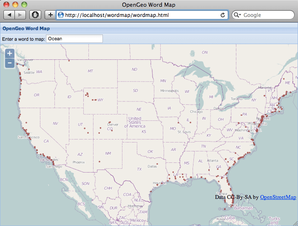Reload the page with the refresh icon
The image size is (298, 226).
(x=223, y=15)
